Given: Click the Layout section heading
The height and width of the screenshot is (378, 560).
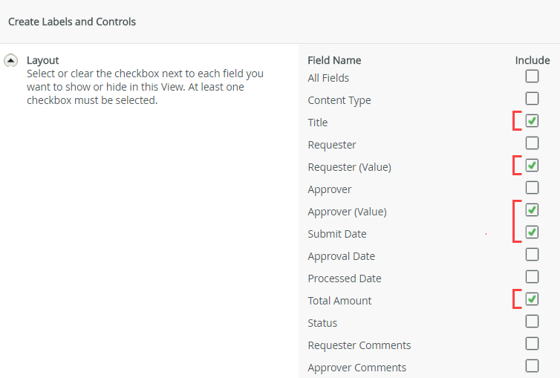Looking at the screenshot, I should coord(42,60).
